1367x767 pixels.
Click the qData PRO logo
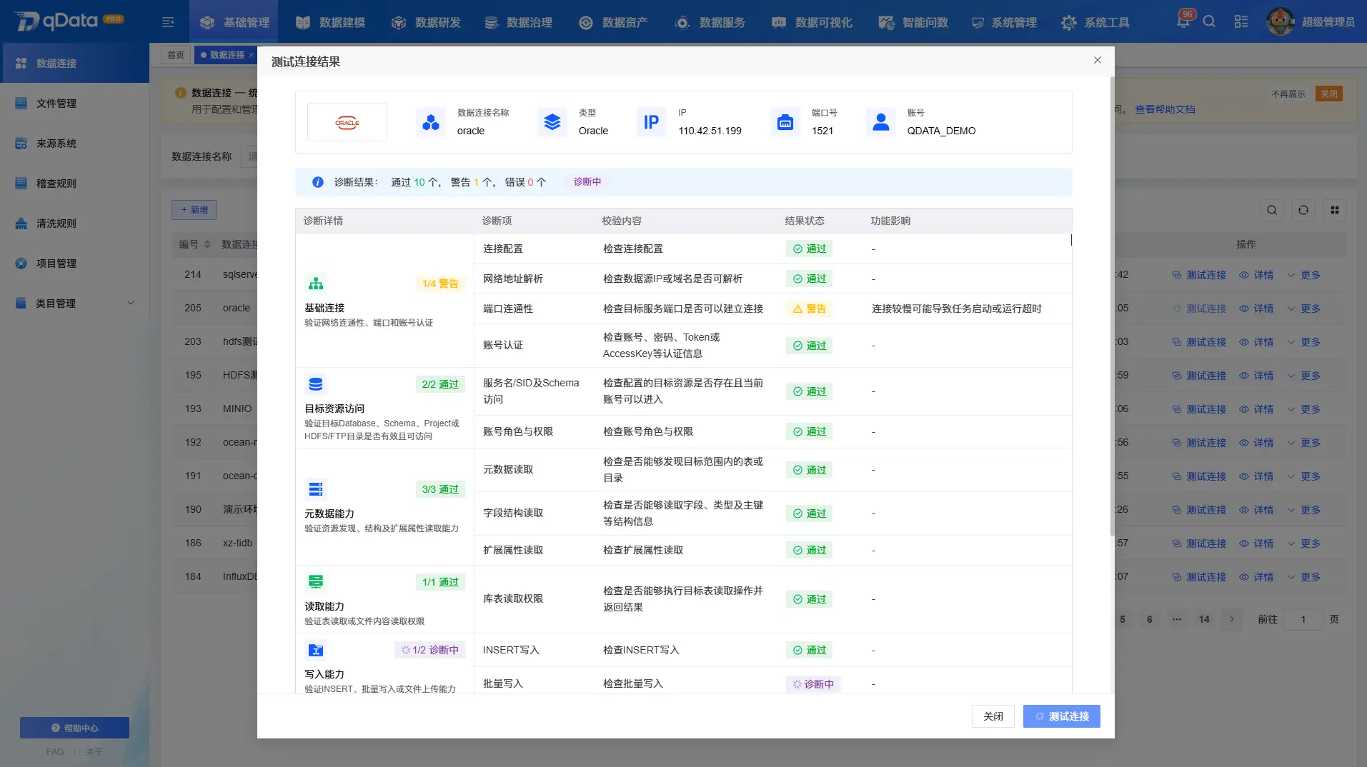tap(69, 21)
